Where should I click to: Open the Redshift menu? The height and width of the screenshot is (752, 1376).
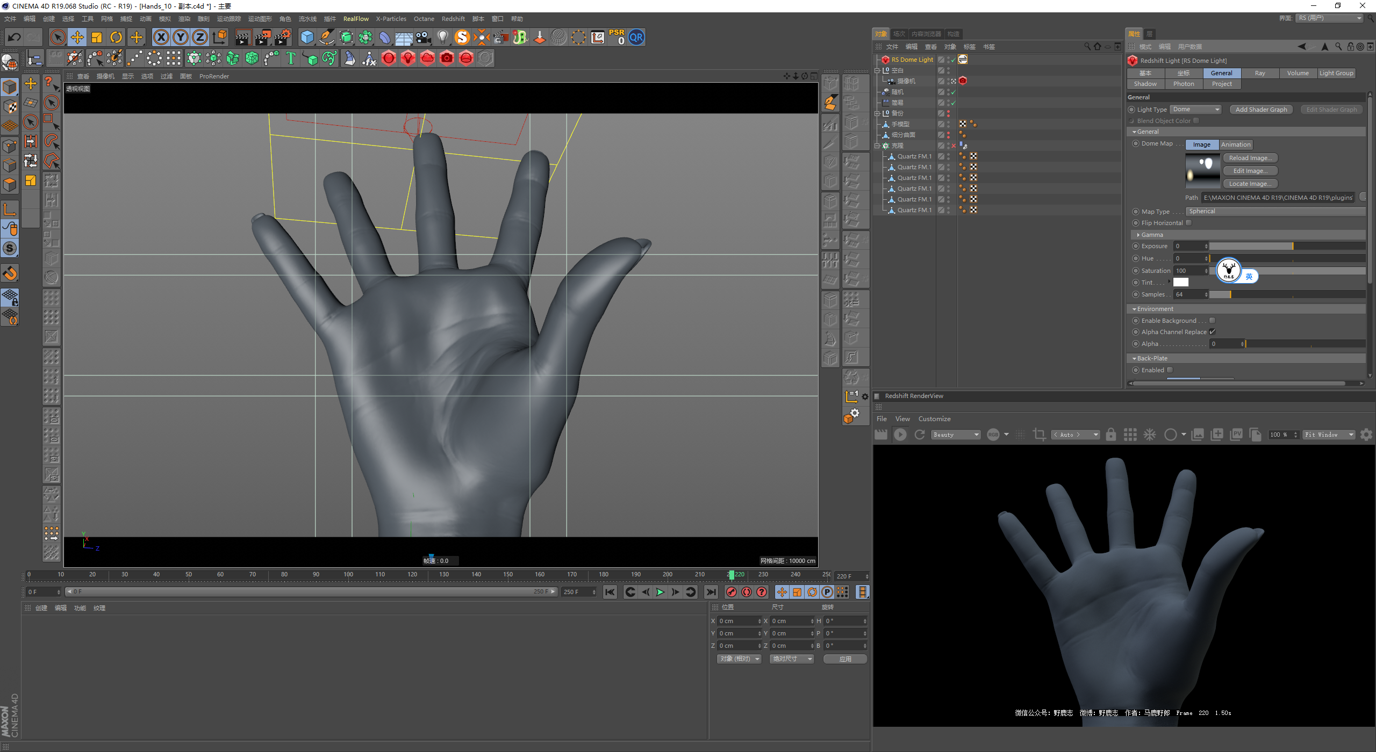(x=453, y=19)
